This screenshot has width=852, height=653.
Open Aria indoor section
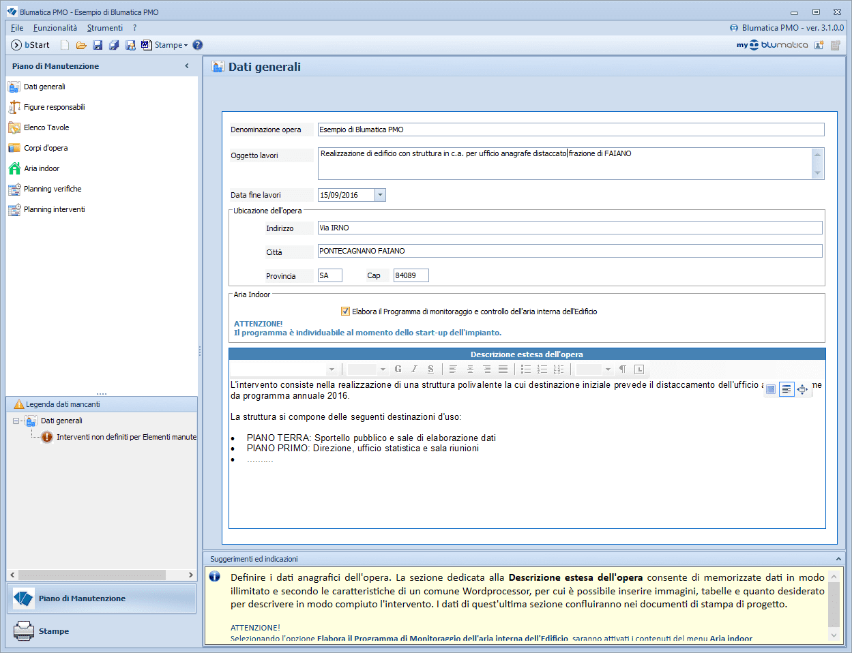(42, 168)
